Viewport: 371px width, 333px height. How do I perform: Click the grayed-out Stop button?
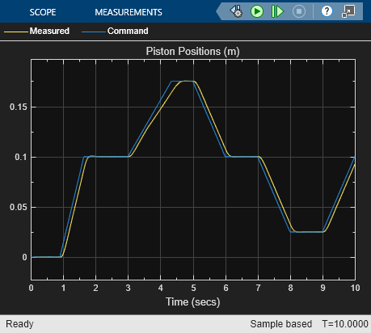tap(299, 11)
